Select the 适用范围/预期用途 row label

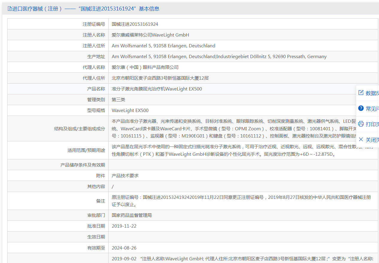tap(86, 150)
